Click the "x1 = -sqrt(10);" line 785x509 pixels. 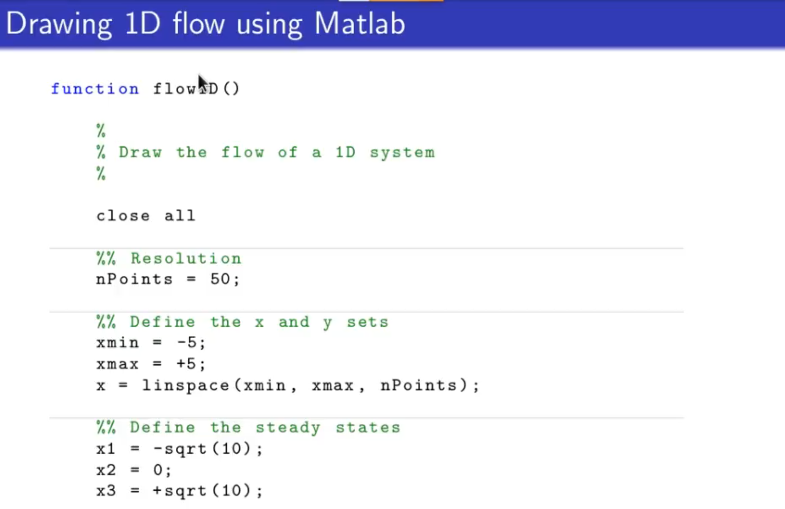tap(179, 449)
